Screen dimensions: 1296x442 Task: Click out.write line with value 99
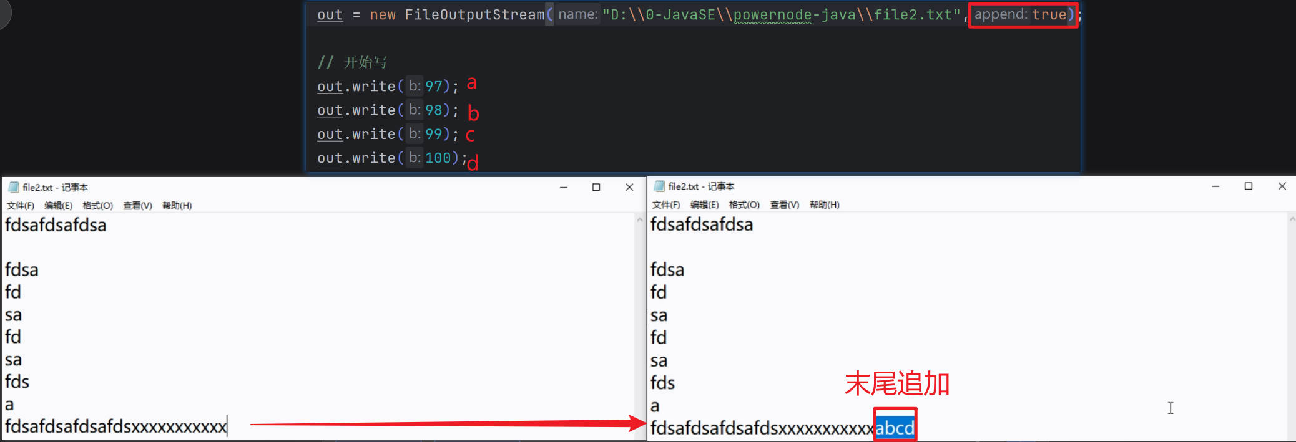tap(388, 134)
